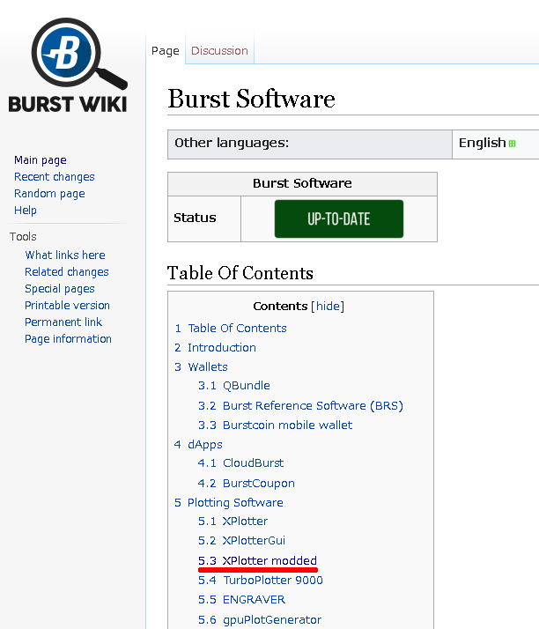Image resolution: width=539 pixels, height=629 pixels.
Task: Switch to the Discussion tab
Action: coord(219,51)
